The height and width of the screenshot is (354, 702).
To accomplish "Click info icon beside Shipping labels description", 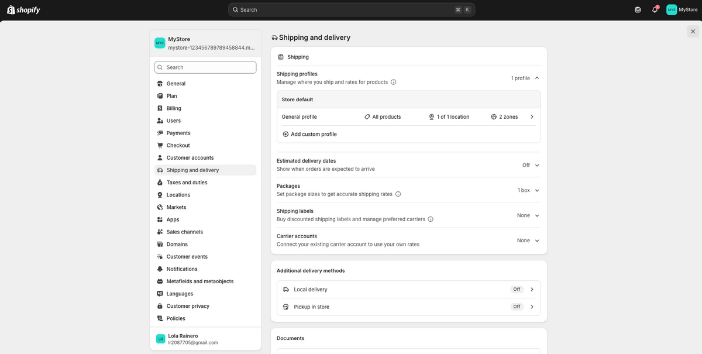I will tap(431, 219).
